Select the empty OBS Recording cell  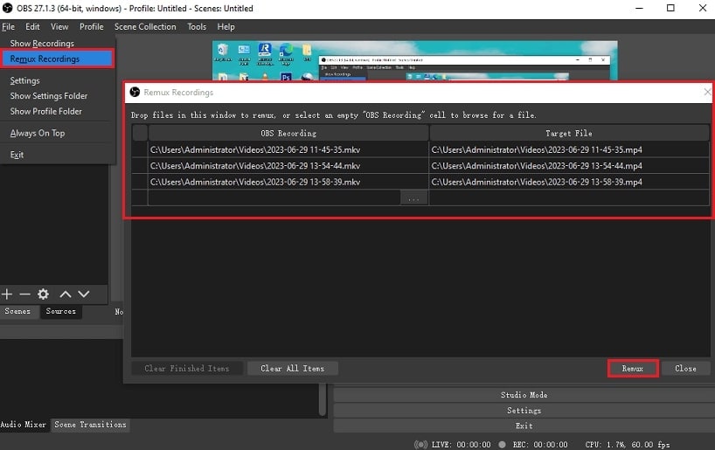coord(274,198)
